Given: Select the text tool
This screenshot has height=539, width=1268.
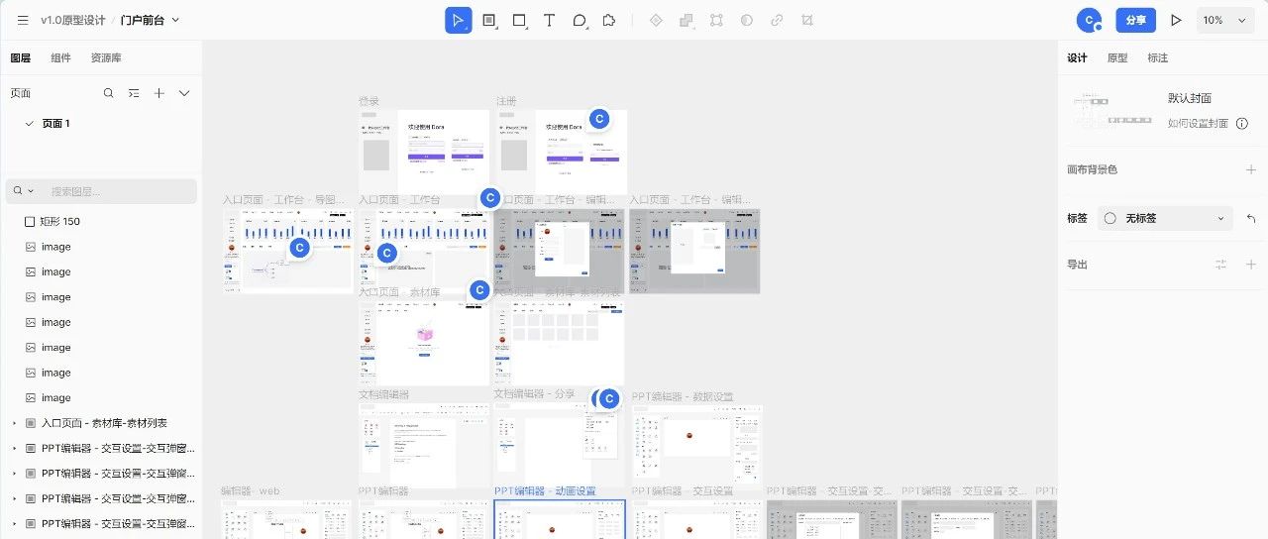Looking at the screenshot, I should click(x=550, y=20).
